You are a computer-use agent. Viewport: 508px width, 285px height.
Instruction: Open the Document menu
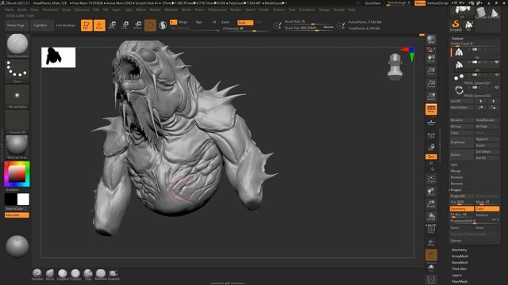click(51, 9)
